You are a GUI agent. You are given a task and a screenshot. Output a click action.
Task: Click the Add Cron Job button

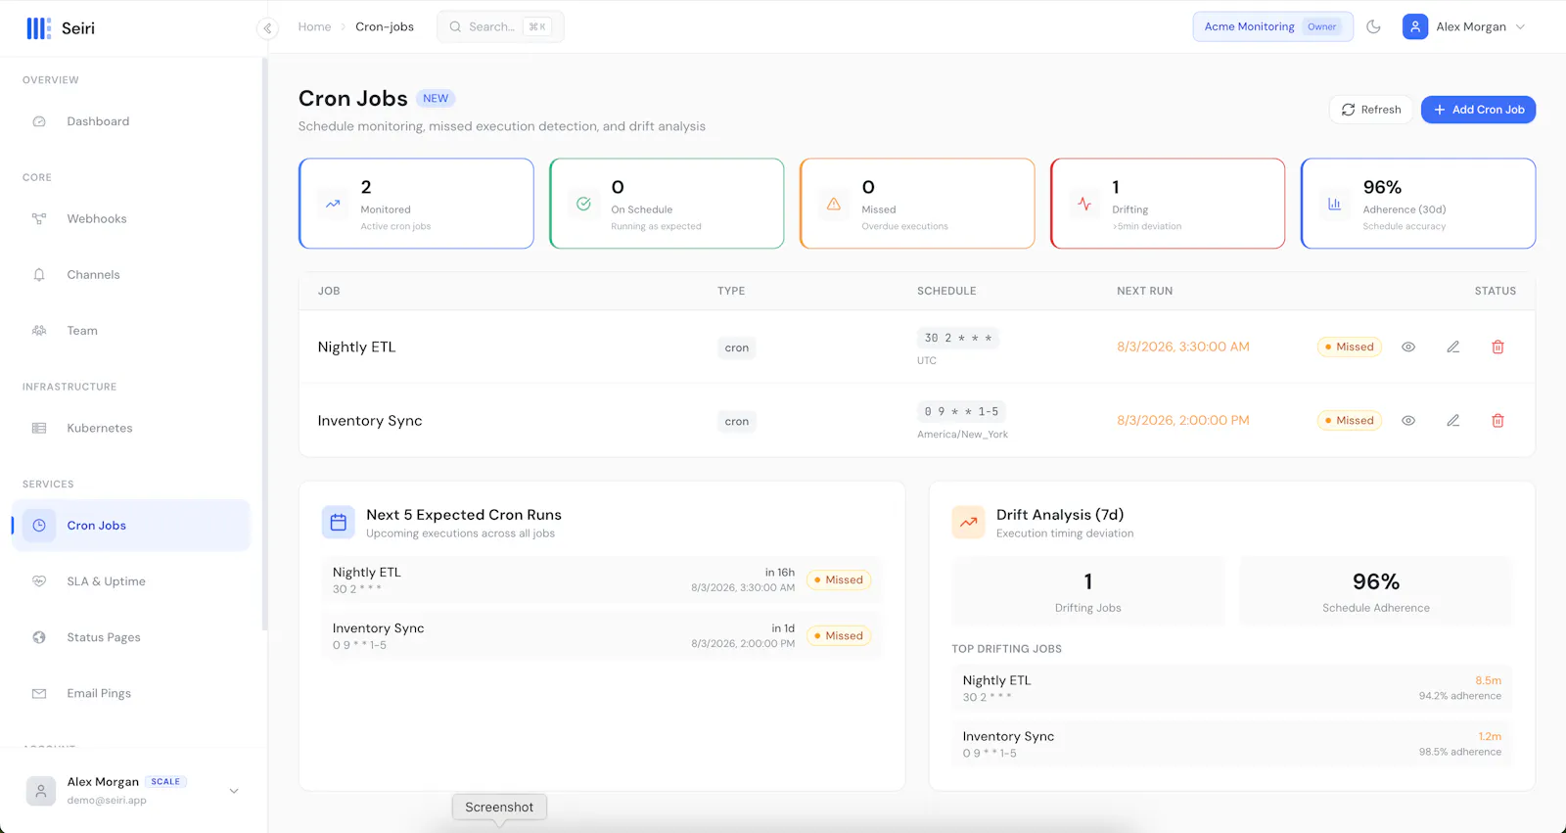(x=1478, y=110)
